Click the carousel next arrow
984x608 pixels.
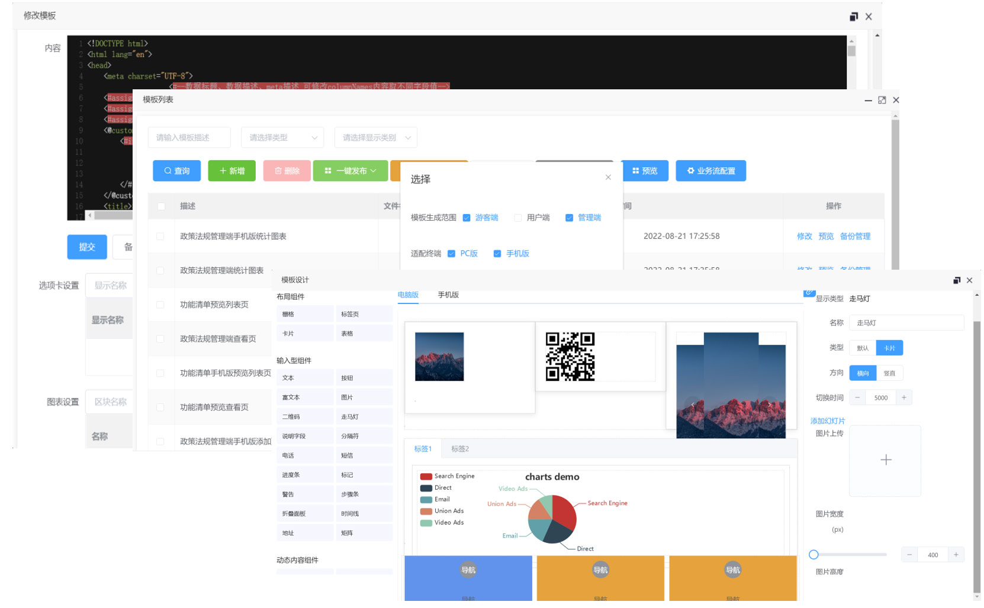pos(769,405)
